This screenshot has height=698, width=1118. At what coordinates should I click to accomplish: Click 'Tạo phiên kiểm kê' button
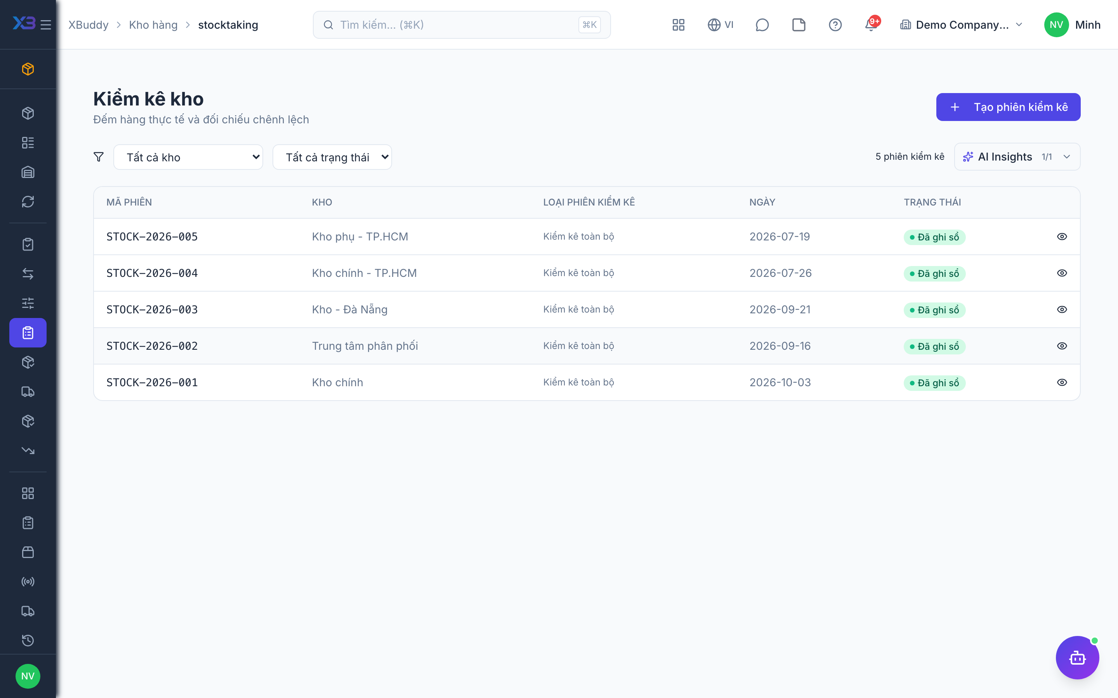[1008, 107]
